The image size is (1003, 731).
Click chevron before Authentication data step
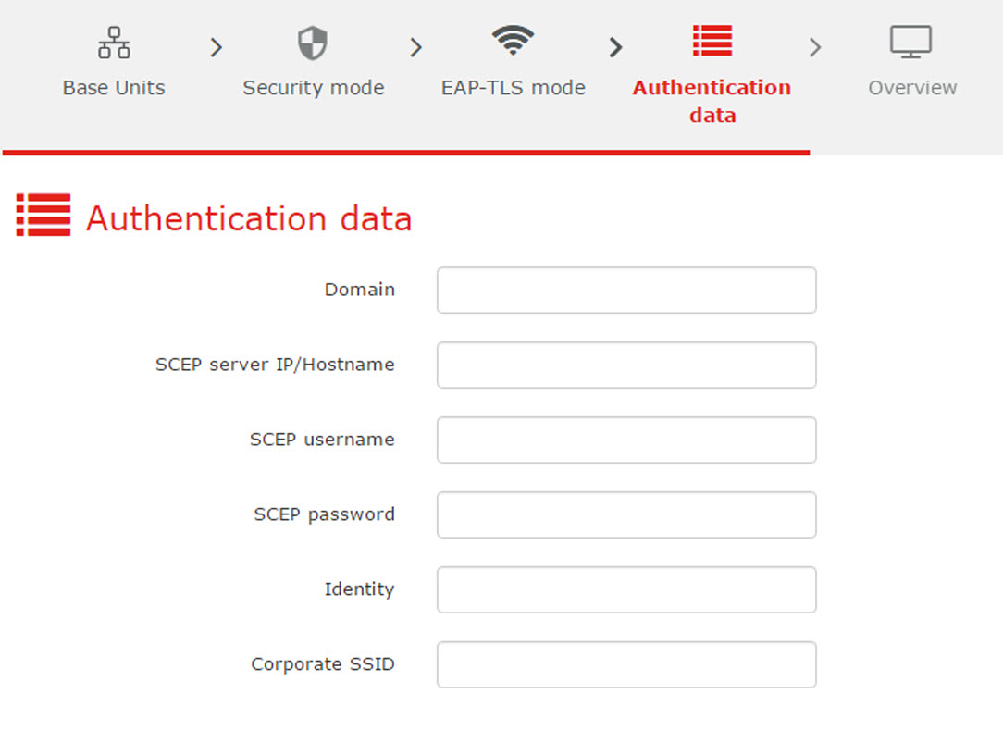click(x=615, y=47)
